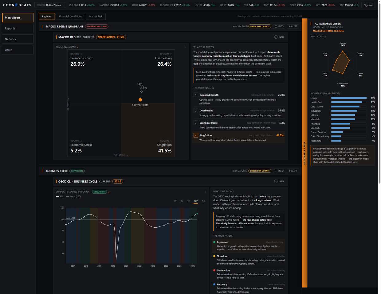Click the arrow after the chart Expansion badge
Image resolution: width=381 pixels, height=294 pixels.
pyautogui.click(x=109, y=192)
